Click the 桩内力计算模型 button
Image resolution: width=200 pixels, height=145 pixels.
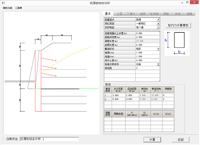pyautogui.click(x=178, y=25)
